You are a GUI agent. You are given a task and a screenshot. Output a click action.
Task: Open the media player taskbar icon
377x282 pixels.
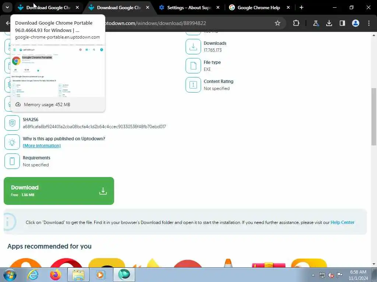pos(100,275)
